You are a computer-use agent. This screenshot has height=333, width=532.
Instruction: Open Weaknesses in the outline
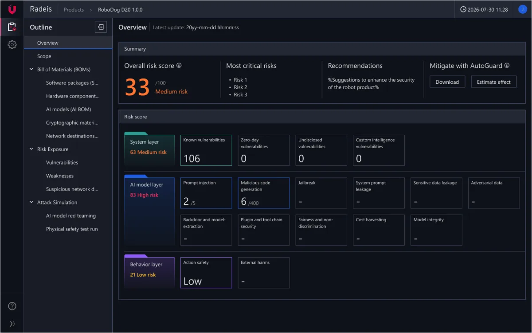tap(68, 176)
